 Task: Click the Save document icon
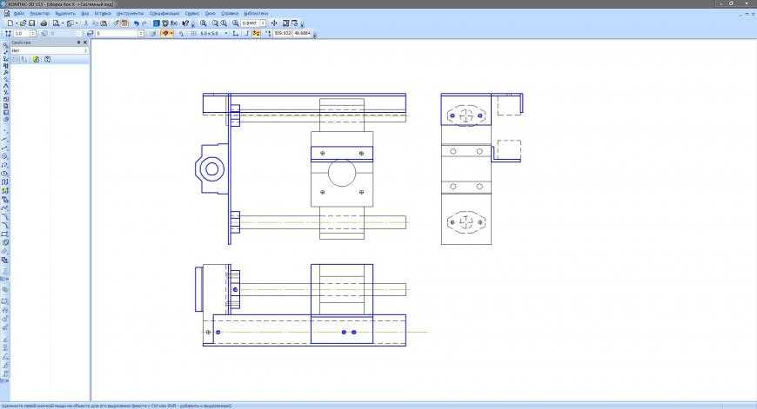pos(32,23)
